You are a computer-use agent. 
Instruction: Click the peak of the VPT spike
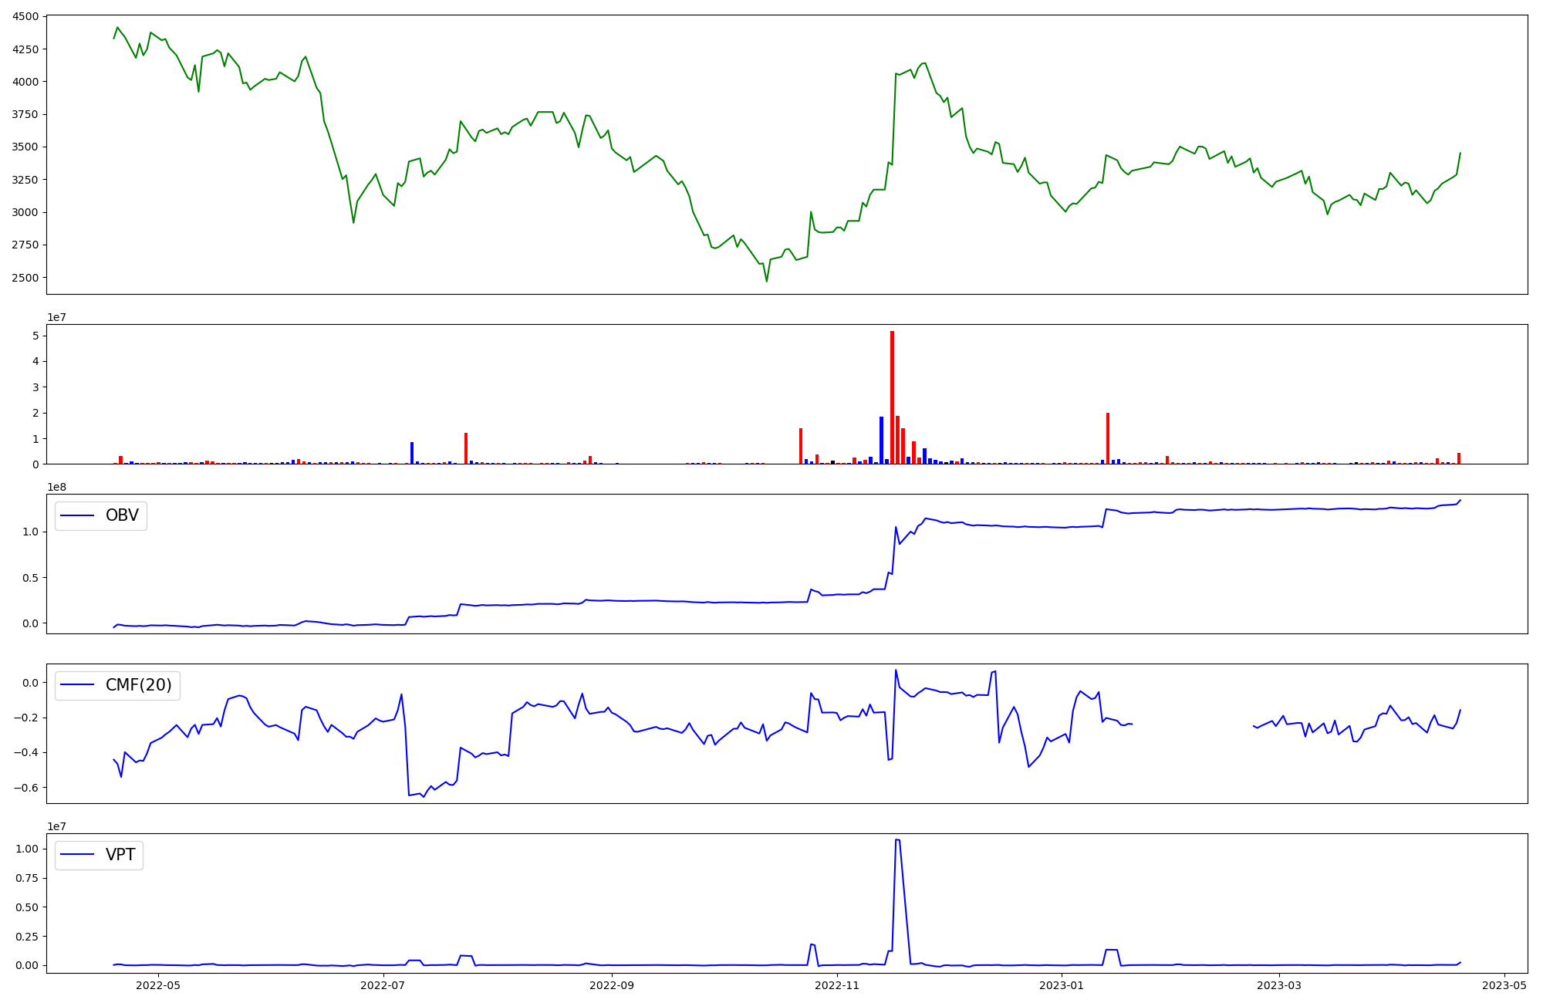click(897, 839)
